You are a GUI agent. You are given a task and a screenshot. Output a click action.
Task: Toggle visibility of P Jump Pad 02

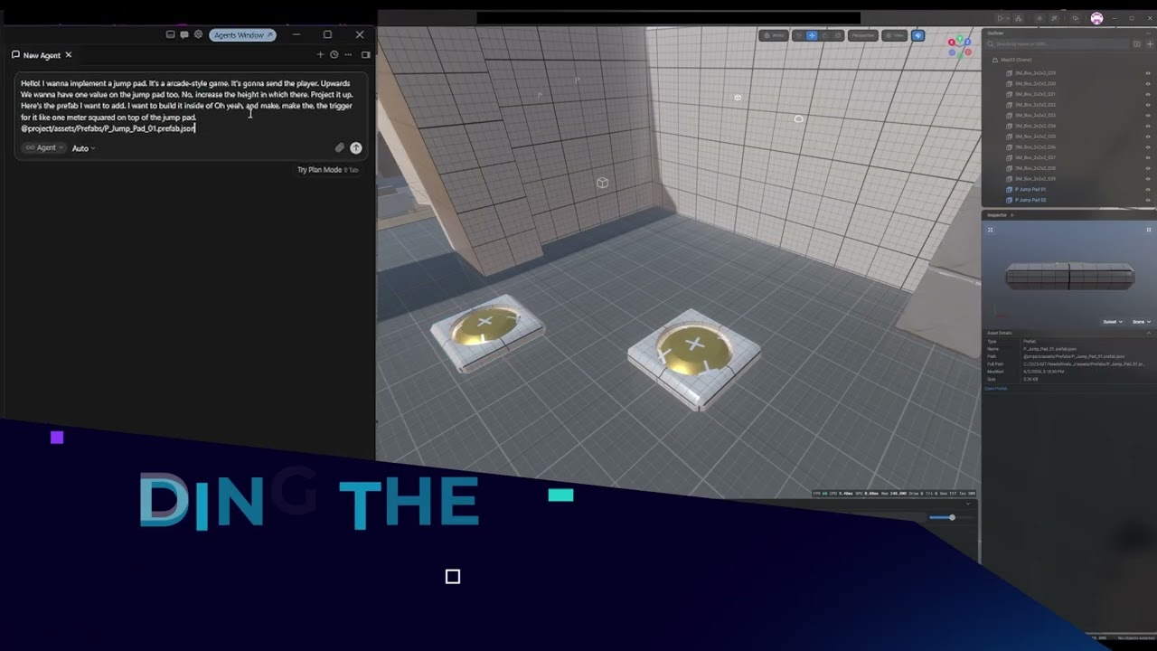pyautogui.click(x=1148, y=200)
